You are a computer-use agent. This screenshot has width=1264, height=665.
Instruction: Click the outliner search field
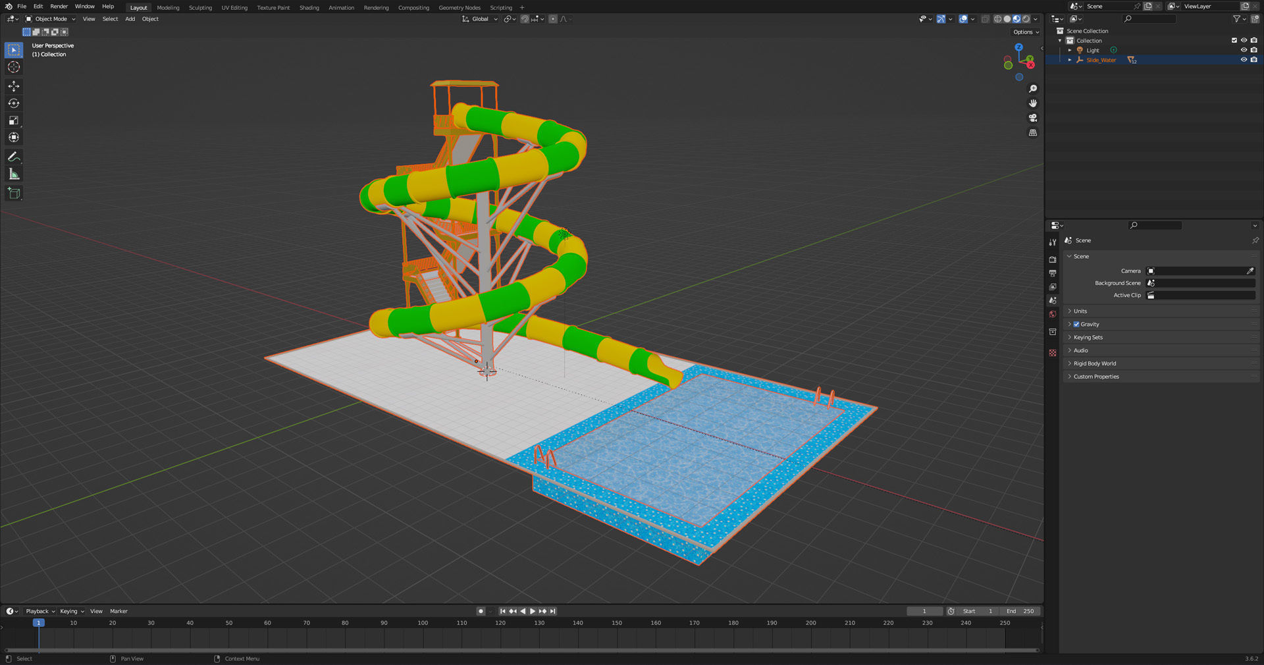(1149, 19)
